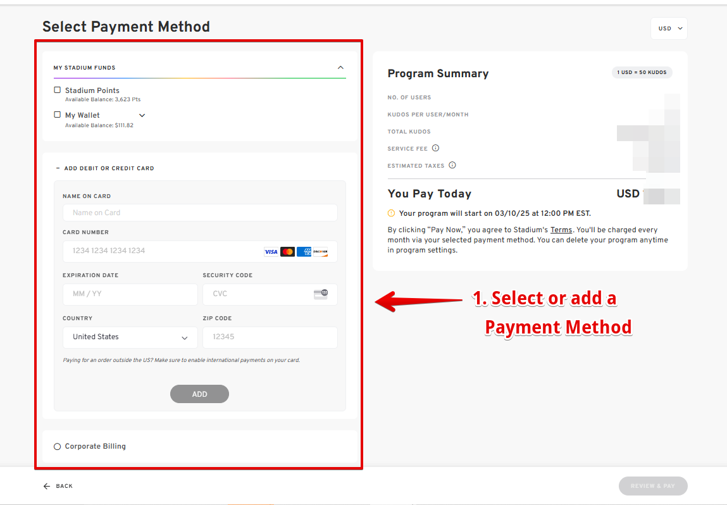
Task: Click the Estimated Taxes info icon
Action: click(x=452, y=165)
